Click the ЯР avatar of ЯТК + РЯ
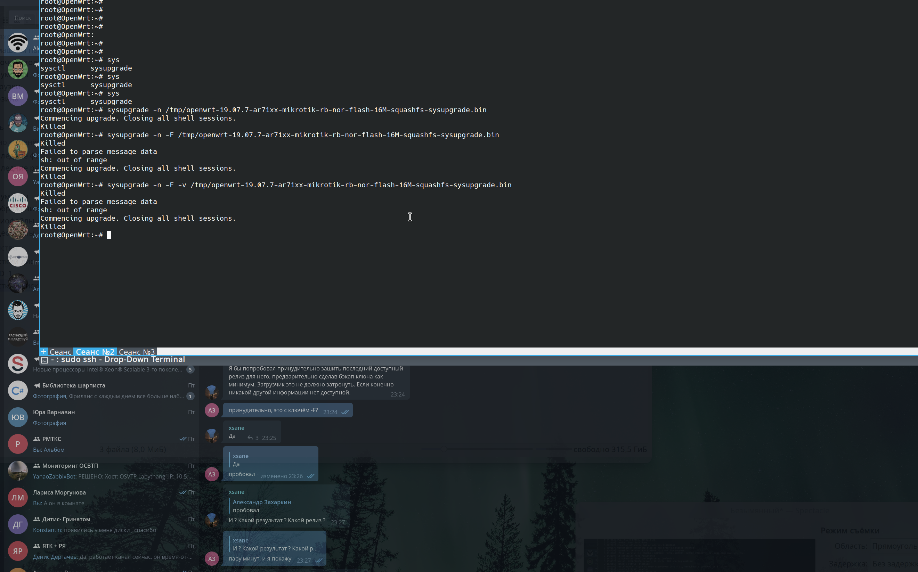This screenshot has width=918, height=572. pyautogui.click(x=18, y=551)
